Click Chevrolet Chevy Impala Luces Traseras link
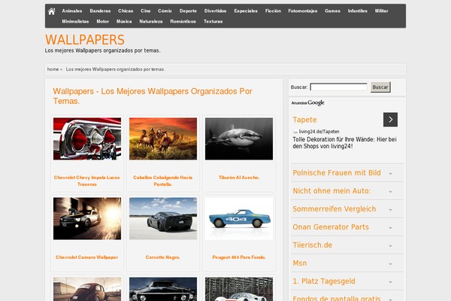Viewport: 451px width, 301px height. [x=87, y=181]
